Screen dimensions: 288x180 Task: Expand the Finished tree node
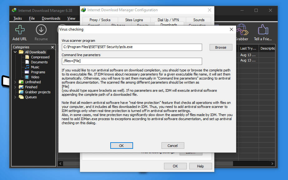click(x=15, y=87)
